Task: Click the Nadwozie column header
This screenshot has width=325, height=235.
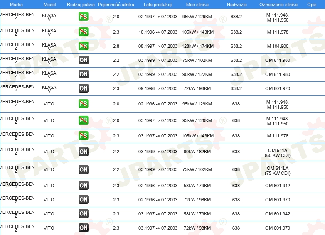Action: tap(237, 5)
